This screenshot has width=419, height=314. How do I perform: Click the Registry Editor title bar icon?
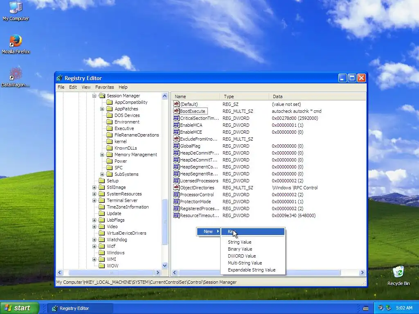pos(60,78)
